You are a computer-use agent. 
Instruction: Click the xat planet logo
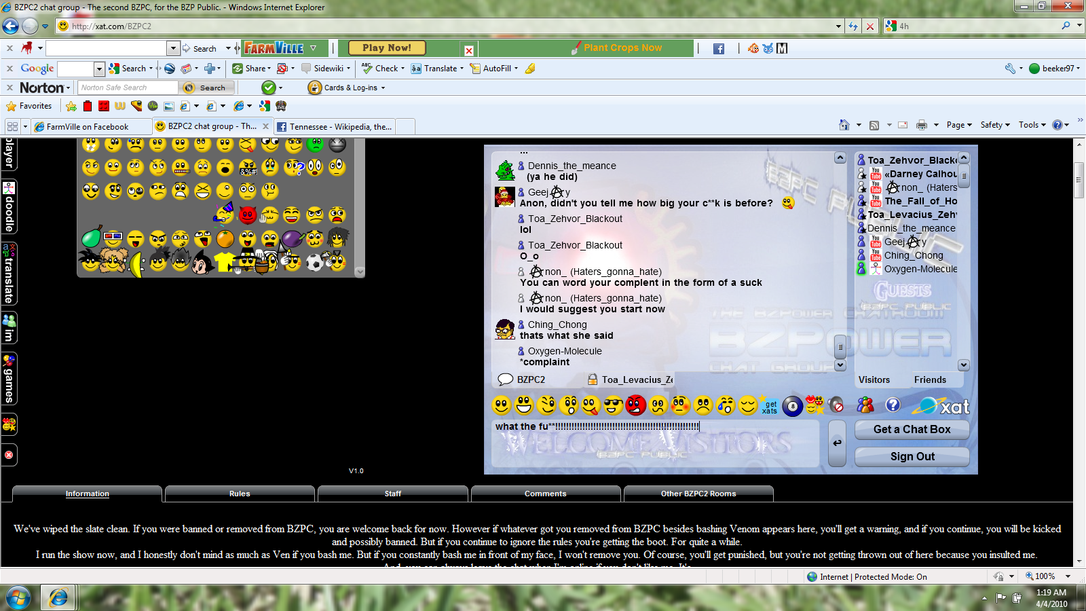941,406
